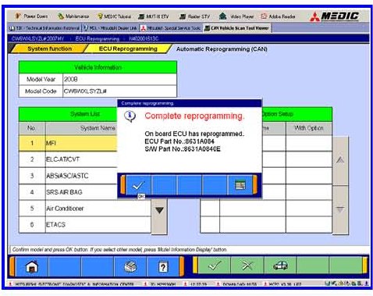Open MEDIC Tutorial shortcut
Image resolution: width=373 pixels, height=296 pixels.
[x=115, y=16]
